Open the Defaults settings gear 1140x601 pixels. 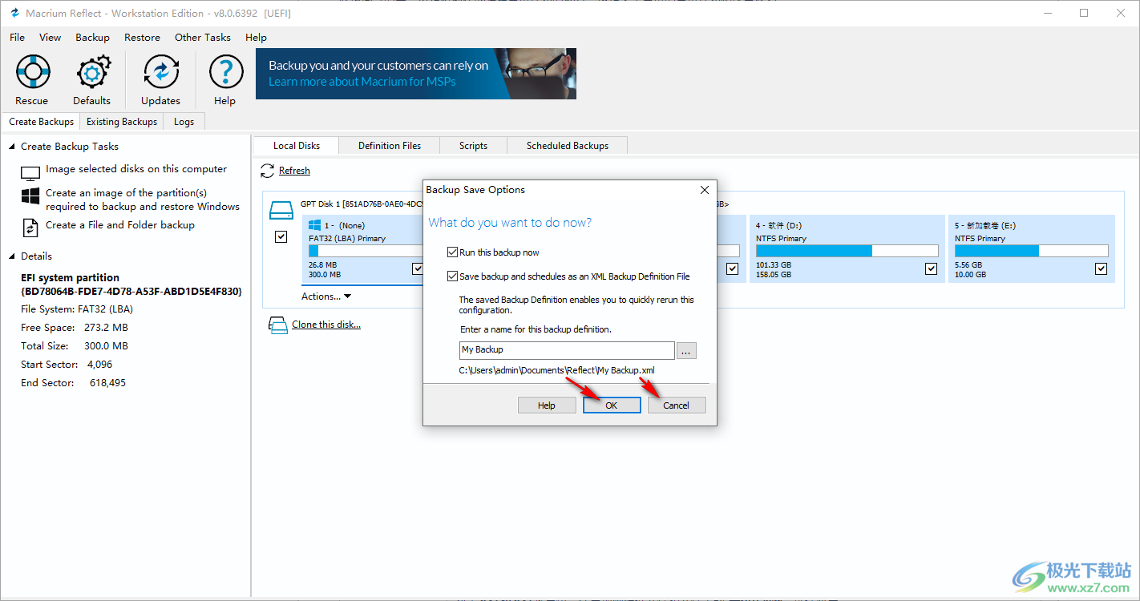(92, 72)
